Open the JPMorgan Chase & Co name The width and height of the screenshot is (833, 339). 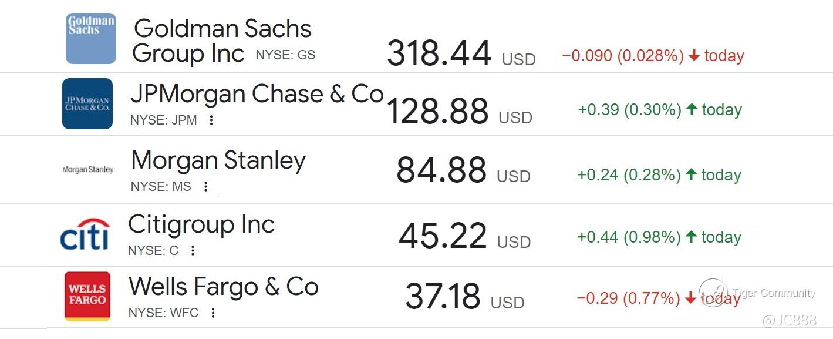tap(257, 94)
